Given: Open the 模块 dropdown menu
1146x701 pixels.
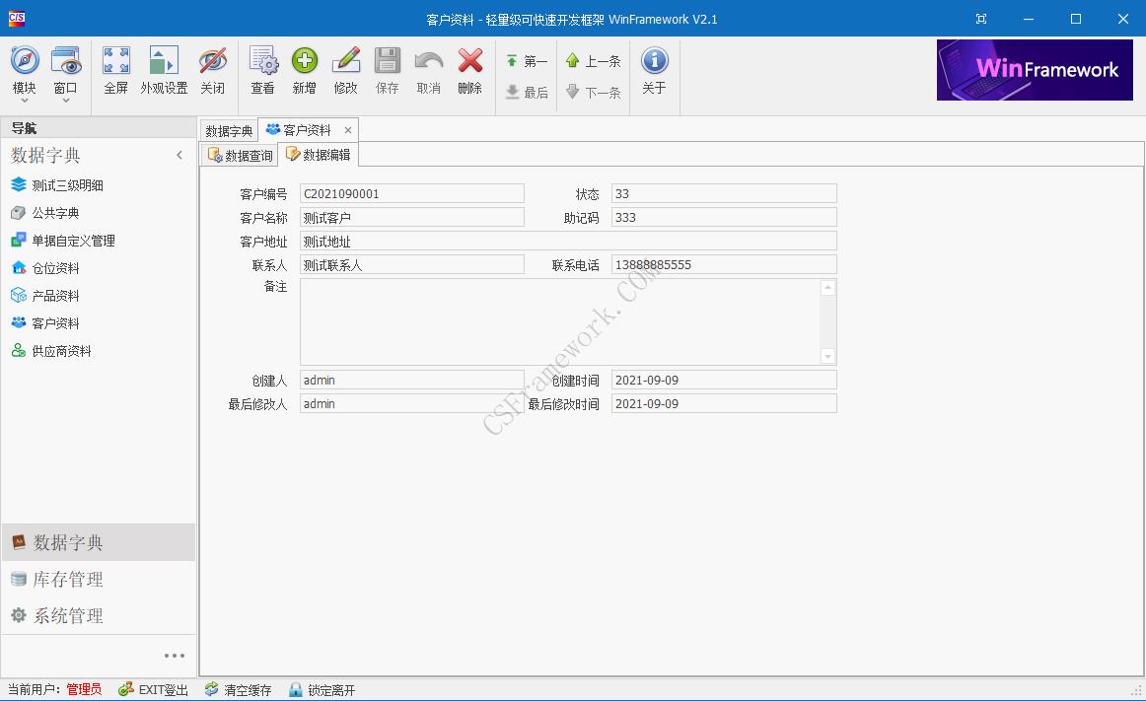Looking at the screenshot, I should pos(24,69).
